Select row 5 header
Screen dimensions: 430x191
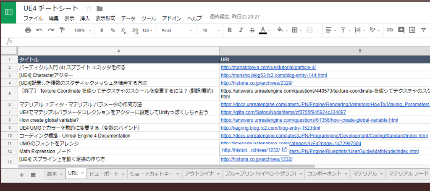[x=9, y=94]
